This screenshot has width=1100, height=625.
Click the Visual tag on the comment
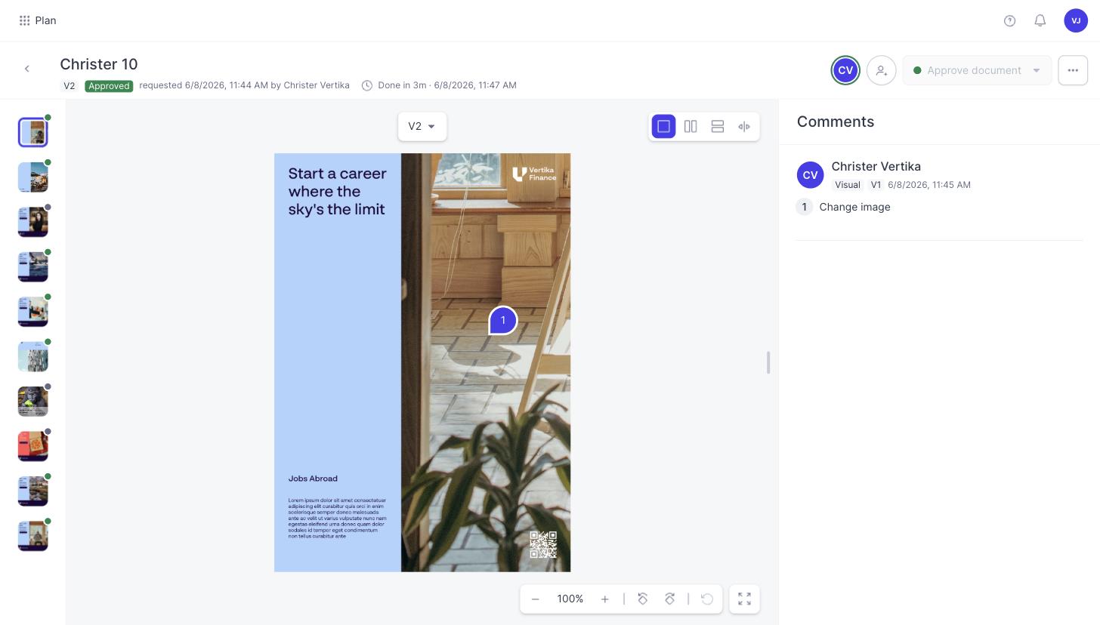coord(848,184)
